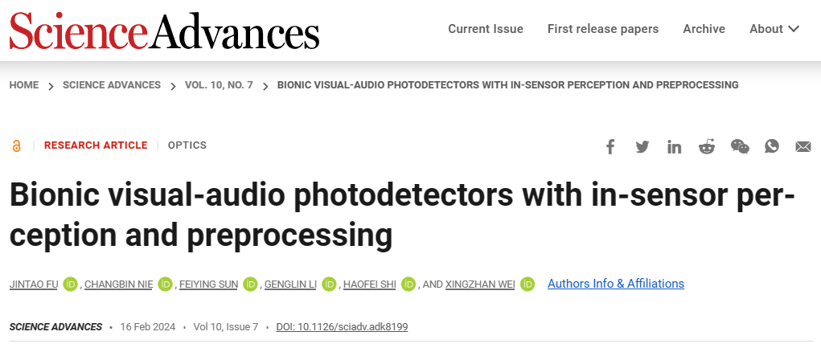Go to HOME in breadcrumb trail

click(24, 85)
